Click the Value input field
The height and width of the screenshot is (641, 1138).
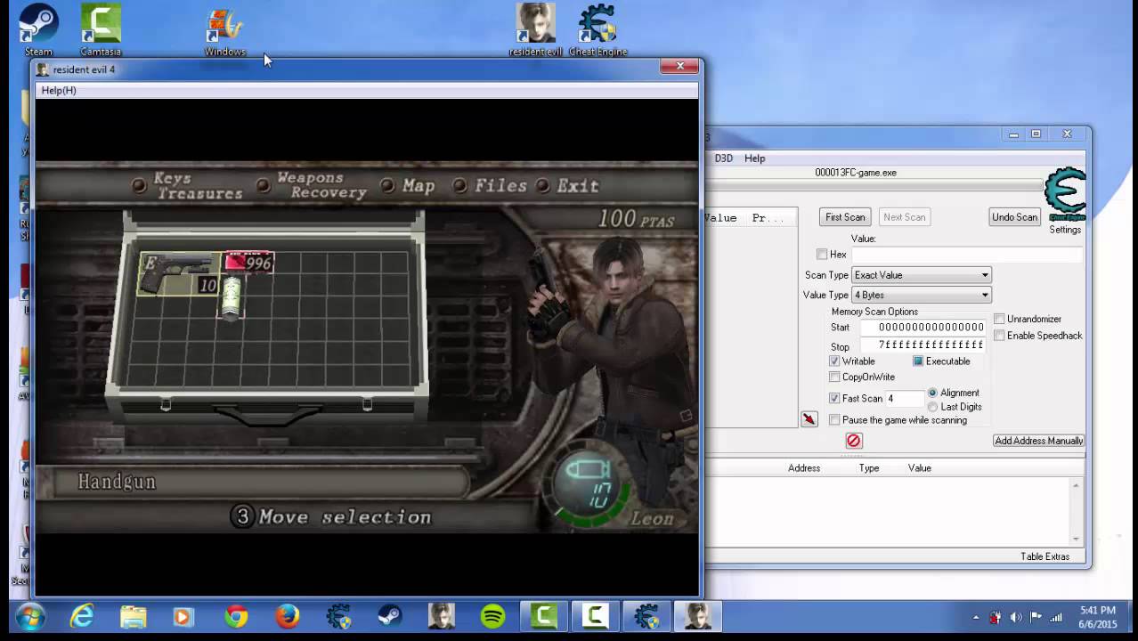966,255
